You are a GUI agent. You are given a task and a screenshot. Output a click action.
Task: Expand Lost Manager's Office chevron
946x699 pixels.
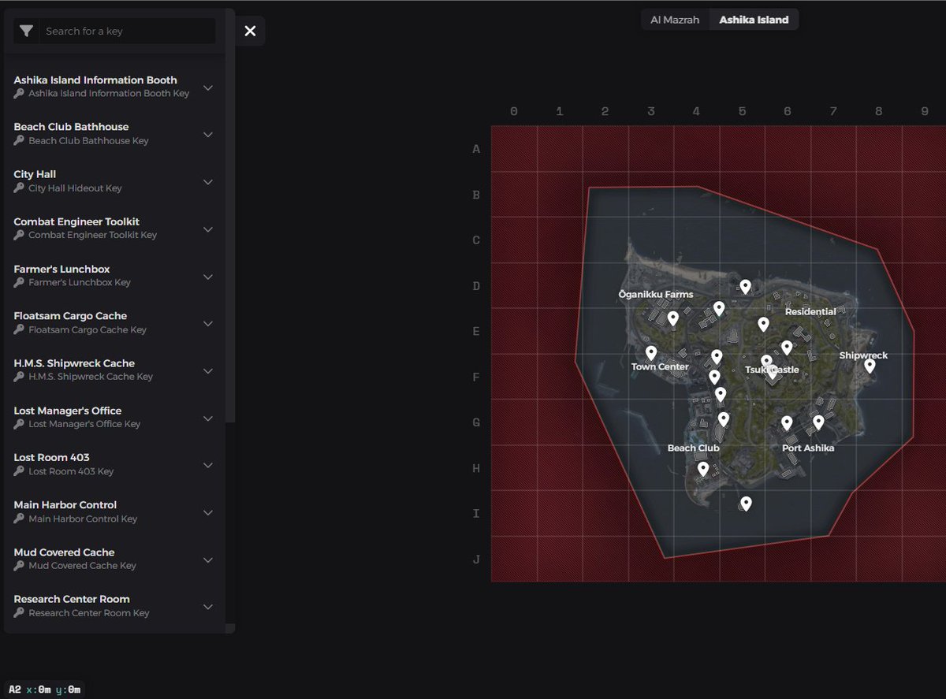[208, 418]
